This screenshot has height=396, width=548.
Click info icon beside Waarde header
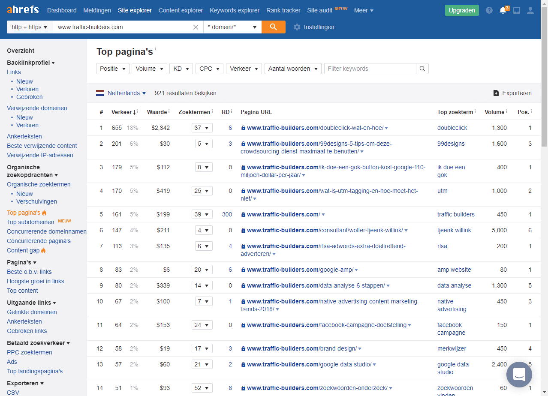click(169, 111)
